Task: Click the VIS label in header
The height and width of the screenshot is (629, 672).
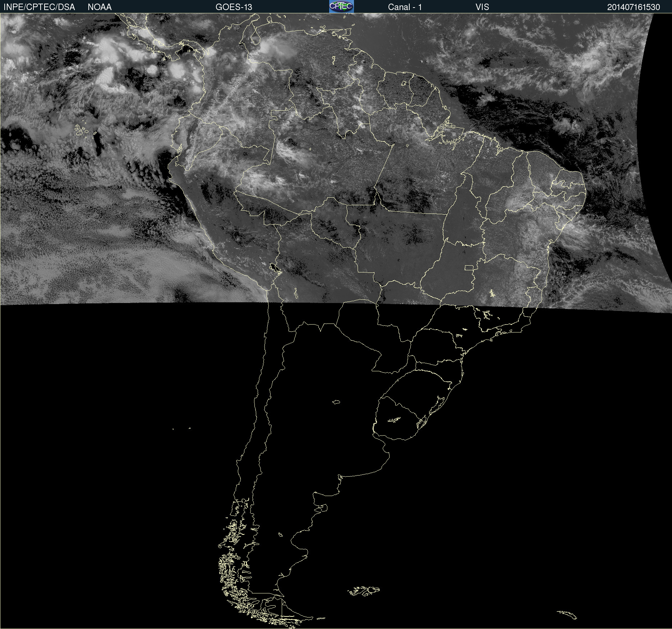Action: click(482, 7)
